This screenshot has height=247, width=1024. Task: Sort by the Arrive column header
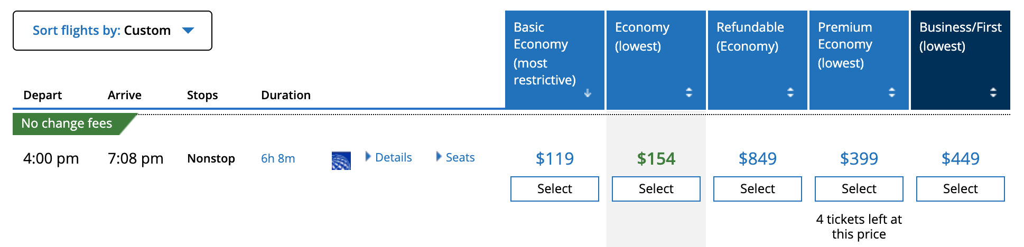click(125, 95)
